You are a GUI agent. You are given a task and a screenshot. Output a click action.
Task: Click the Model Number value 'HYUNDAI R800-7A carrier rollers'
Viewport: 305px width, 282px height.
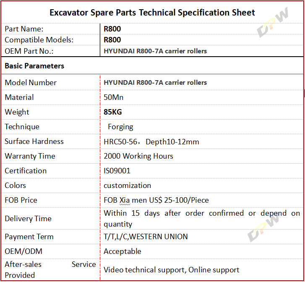point(155,83)
